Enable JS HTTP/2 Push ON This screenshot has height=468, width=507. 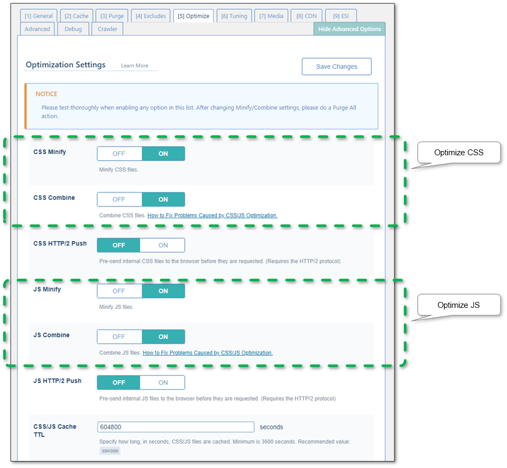tap(163, 383)
